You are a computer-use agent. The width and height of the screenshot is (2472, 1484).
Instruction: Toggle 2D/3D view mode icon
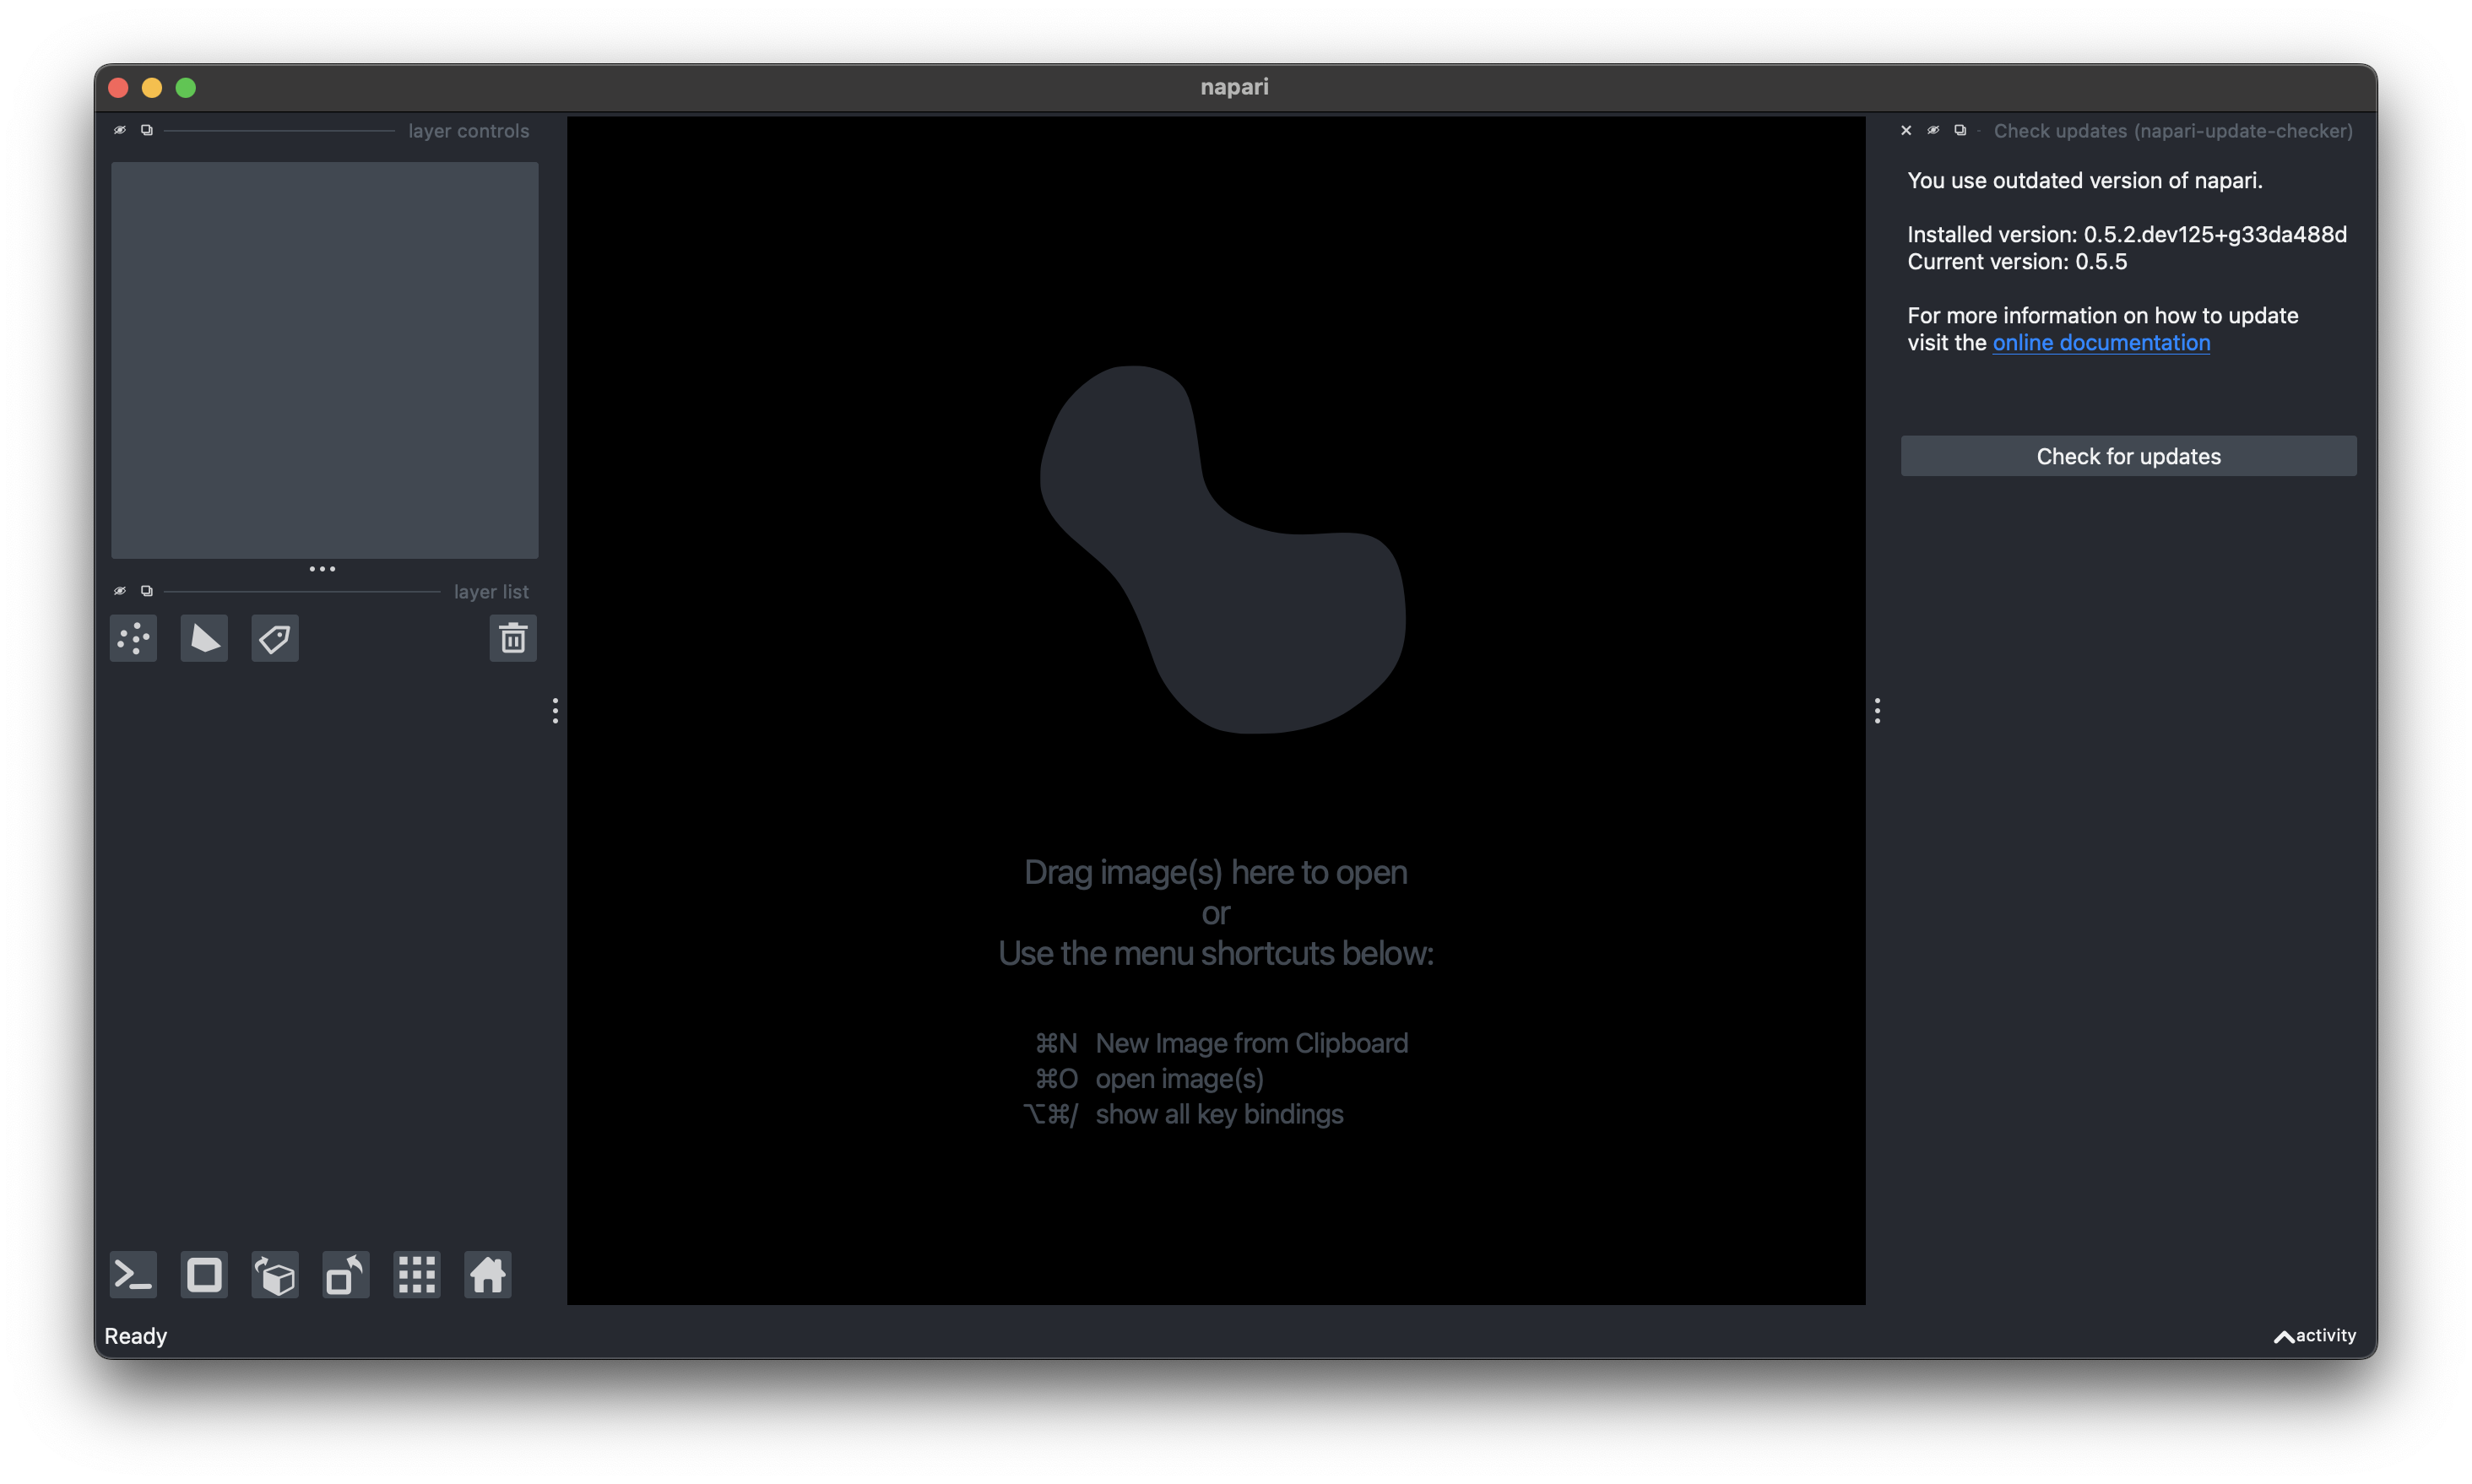[x=203, y=1274]
